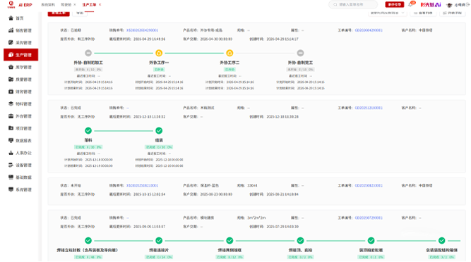This screenshot has height=262, width=471.
Task: Open 设备管理 equipment management in sidebar
Action: 20,166
